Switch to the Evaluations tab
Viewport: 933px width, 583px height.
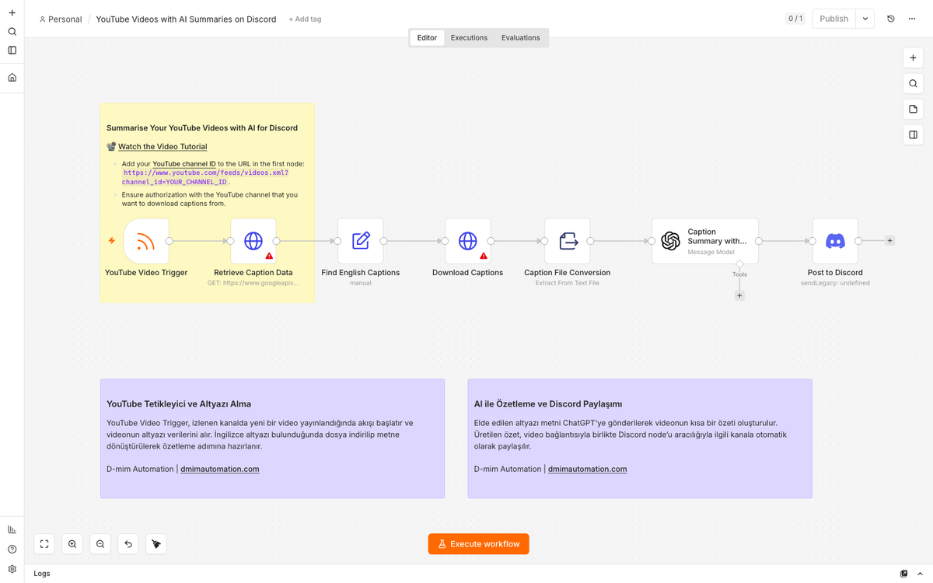click(520, 37)
